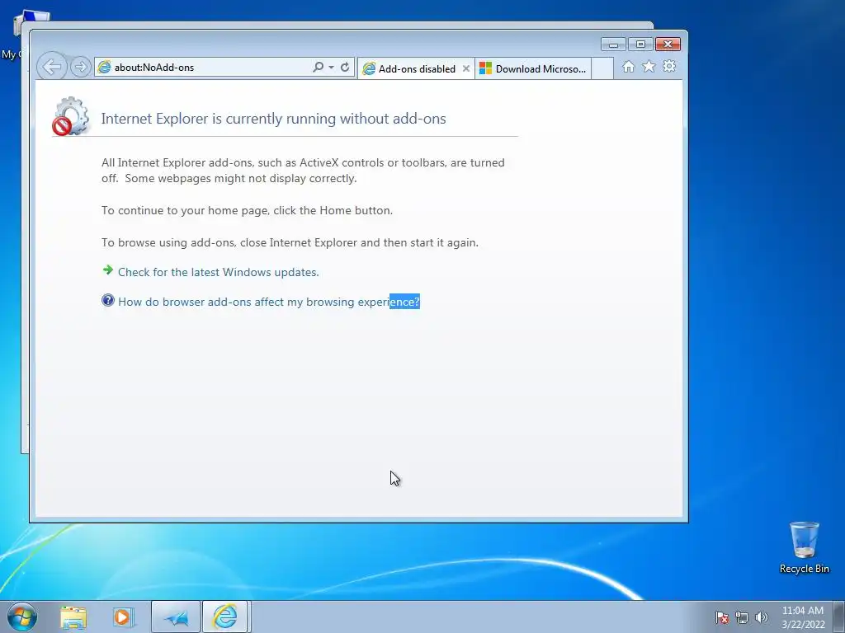Maximize the Internet Explorer window
The width and height of the screenshot is (845, 633).
tap(640, 45)
